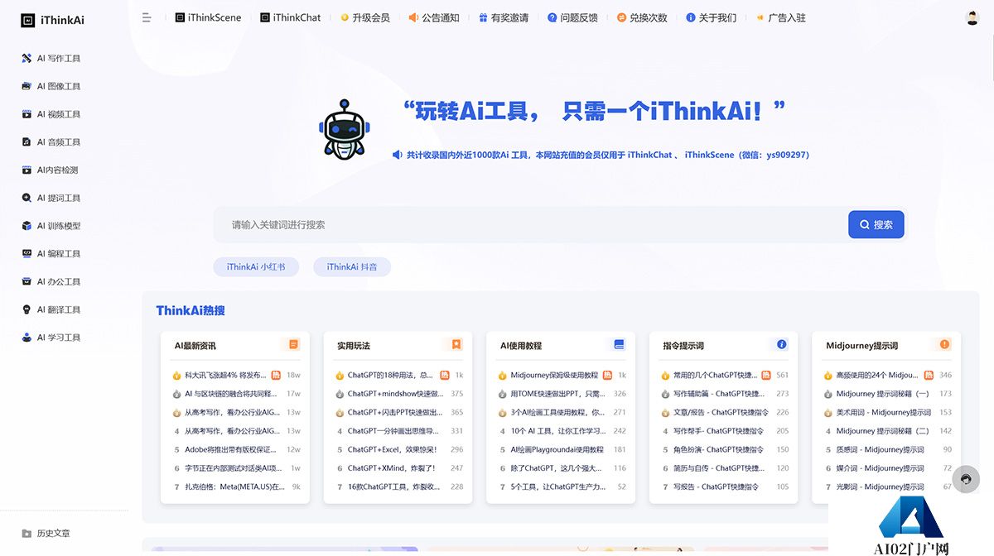Click RSS icon next to Midjourney保姆级使用教程
The height and width of the screenshot is (556, 994).
point(607,375)
